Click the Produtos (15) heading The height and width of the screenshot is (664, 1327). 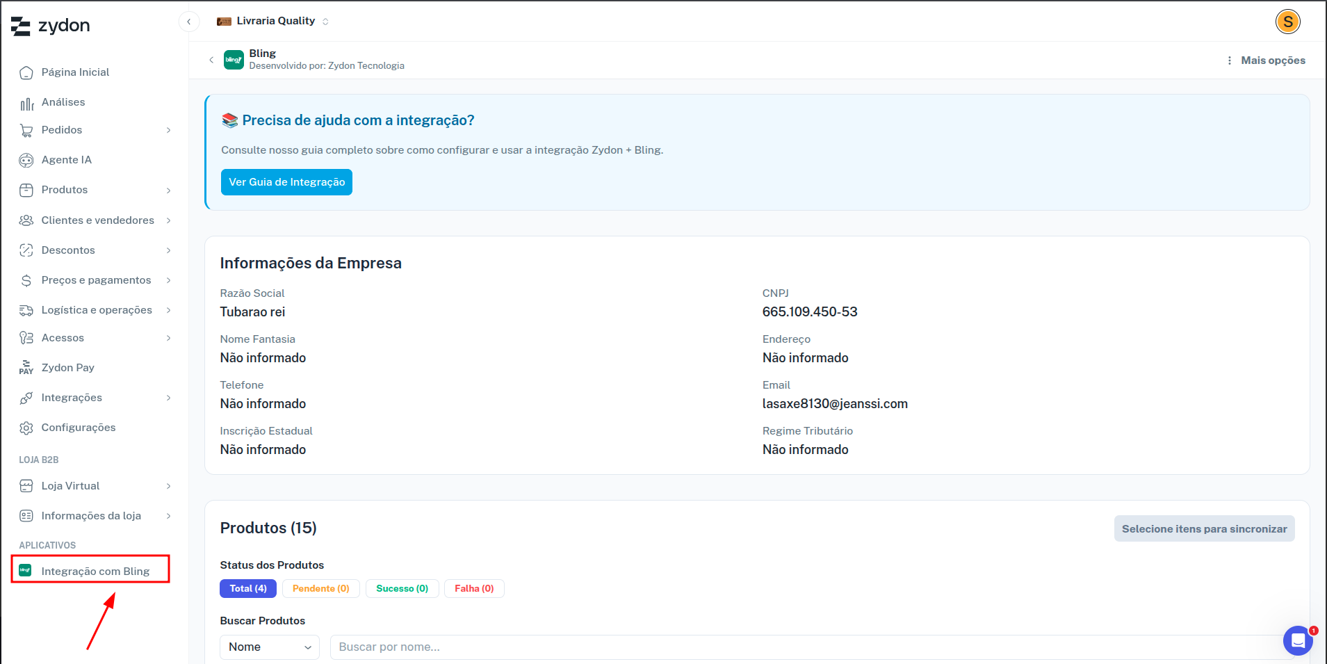(x=268, y=528)
